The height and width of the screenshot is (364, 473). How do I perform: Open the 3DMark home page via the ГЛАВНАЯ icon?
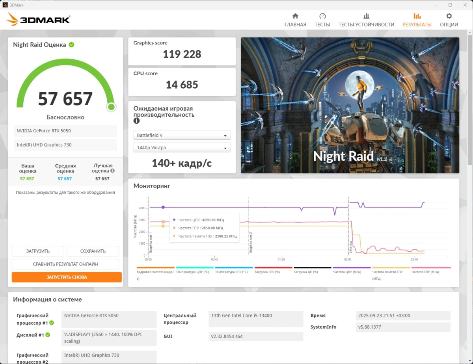point(295,17)
